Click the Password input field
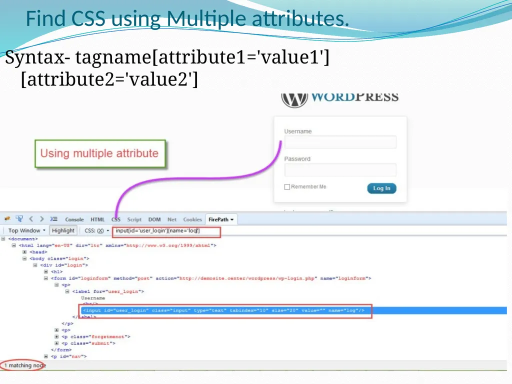 (340, 170)
